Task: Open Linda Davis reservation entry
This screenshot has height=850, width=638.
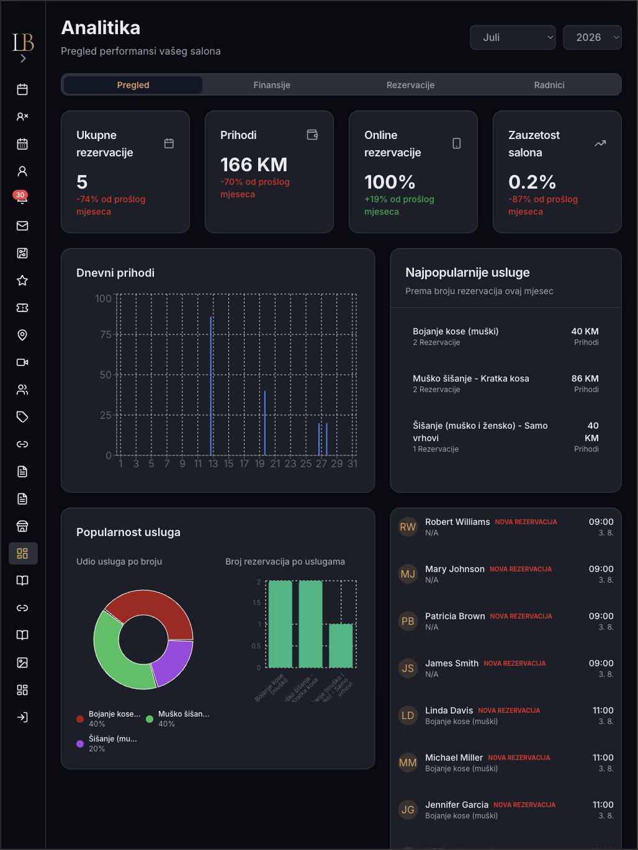Action: (x=506, y=715)
